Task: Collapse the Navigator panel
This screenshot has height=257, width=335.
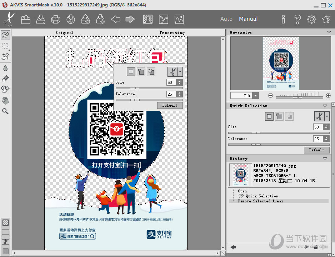Action: [x=329, y=32]
